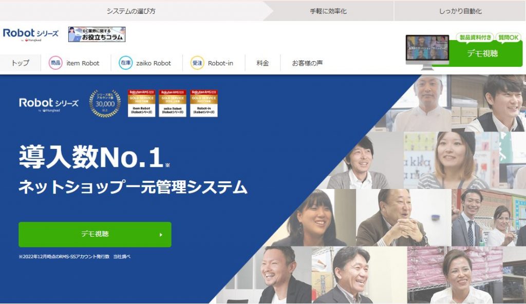The width and height of the screenshot is (526, 304).
Task: Open the お客様の声 testimonials page
Action: click(307, 63)
